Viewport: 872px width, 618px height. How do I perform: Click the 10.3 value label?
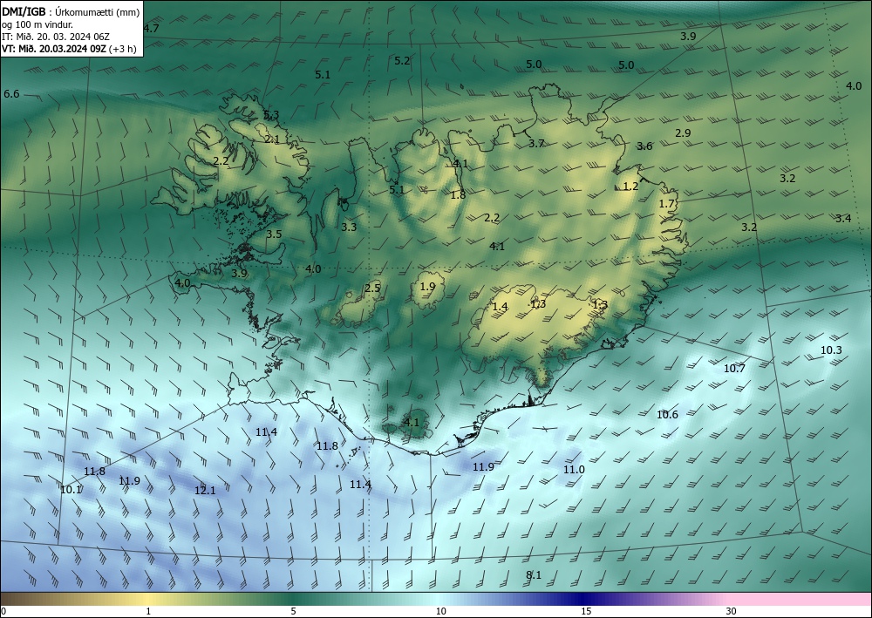tap(831, 350)
